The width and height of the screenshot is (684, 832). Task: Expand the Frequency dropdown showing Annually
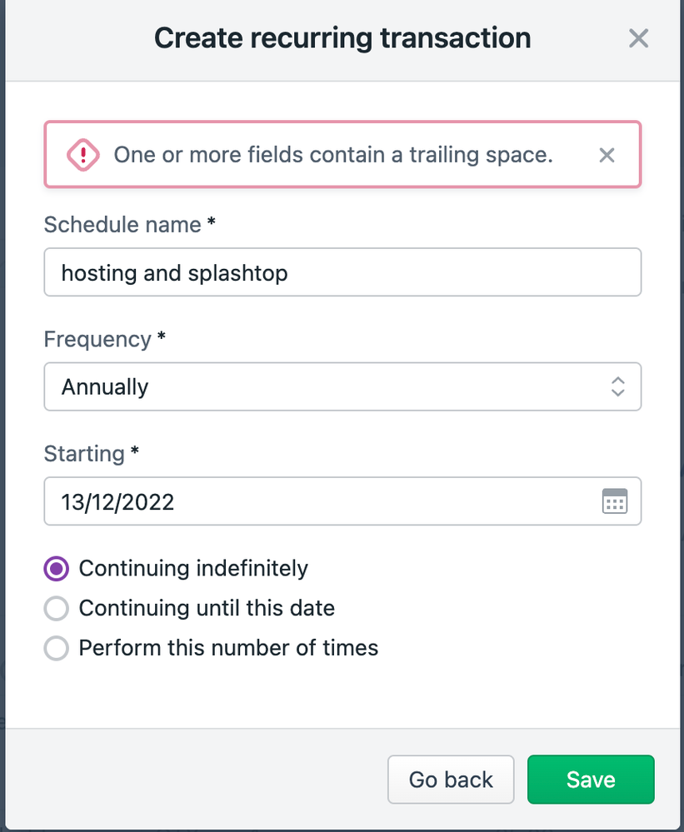333,386
